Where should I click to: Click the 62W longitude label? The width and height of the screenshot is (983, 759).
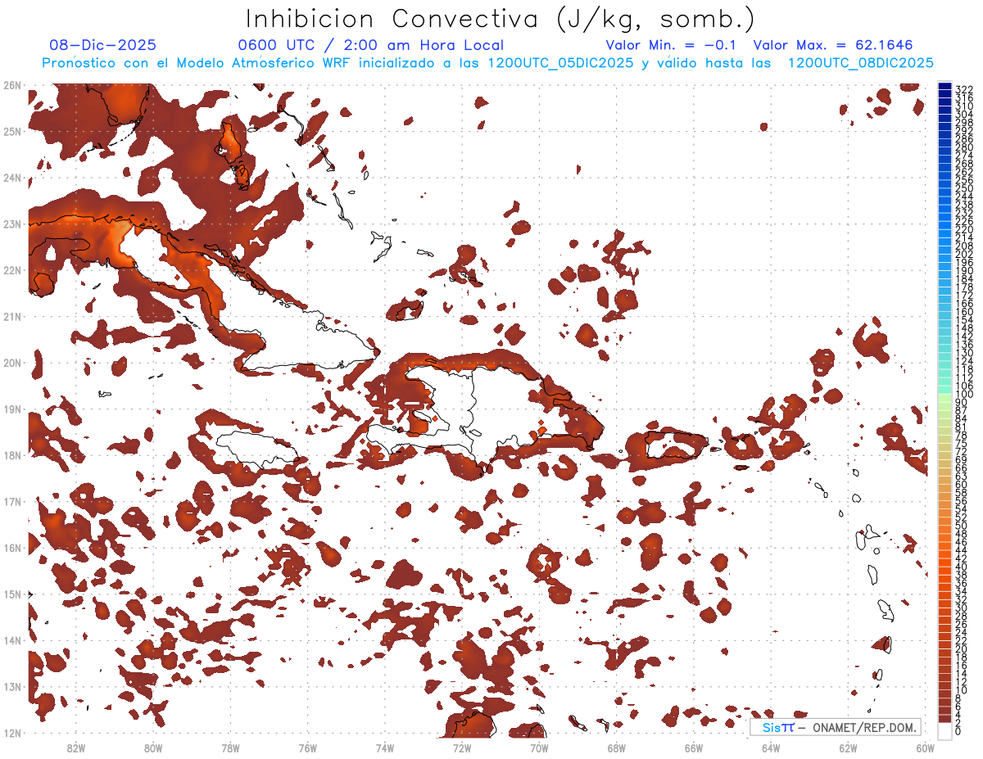pyautogui.click(x=848, y=748)
